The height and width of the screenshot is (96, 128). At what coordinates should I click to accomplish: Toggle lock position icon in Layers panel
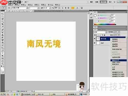pos(102,35)
